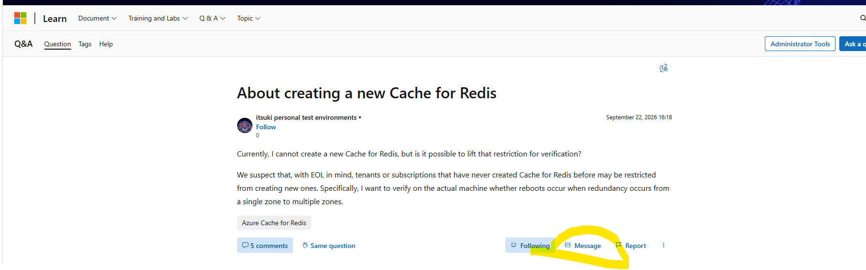This screenshot has width=866, height=270.
Task: Follow the itsuki personal test environments user
Action: [266, 127]
